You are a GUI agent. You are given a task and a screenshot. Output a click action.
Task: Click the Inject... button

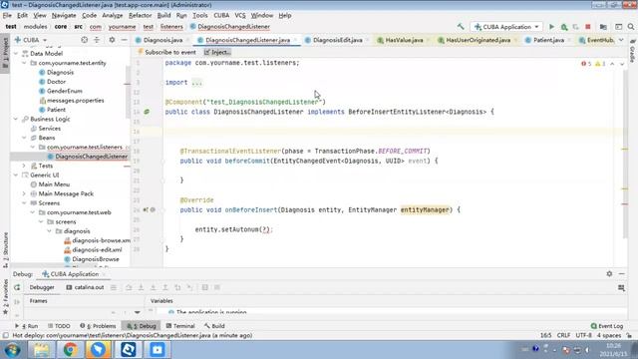[217, 52]
